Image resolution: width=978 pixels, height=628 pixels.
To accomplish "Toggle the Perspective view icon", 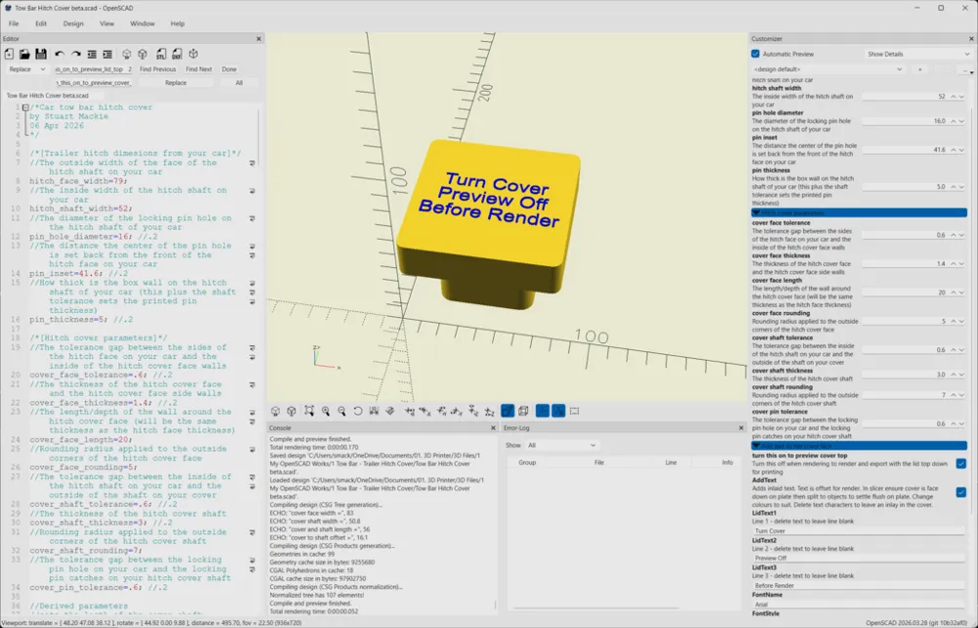I will click(x=507, y=411).
